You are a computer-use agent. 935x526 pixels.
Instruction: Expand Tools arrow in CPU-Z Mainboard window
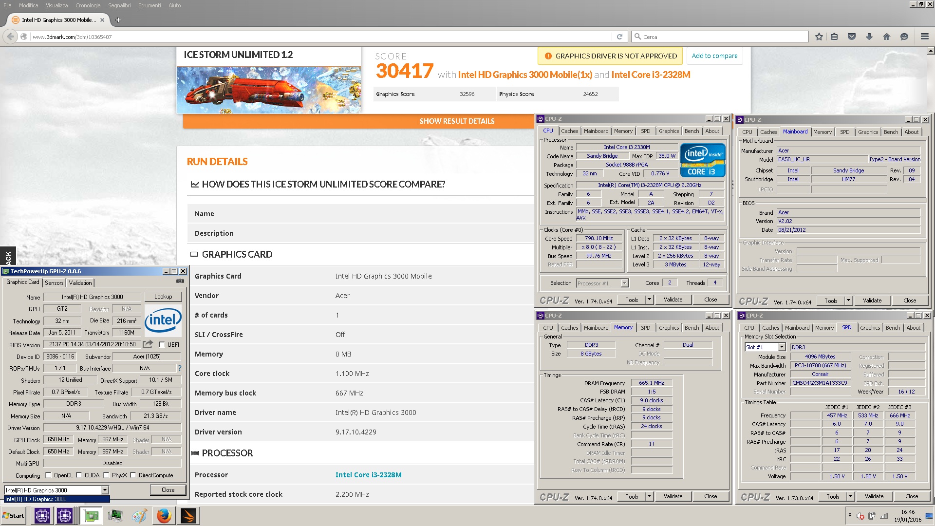pos(848,301)
